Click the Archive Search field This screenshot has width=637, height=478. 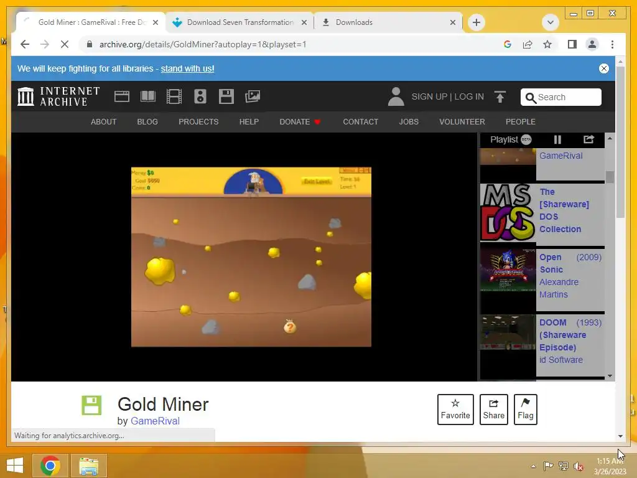[x=561, y=97]
